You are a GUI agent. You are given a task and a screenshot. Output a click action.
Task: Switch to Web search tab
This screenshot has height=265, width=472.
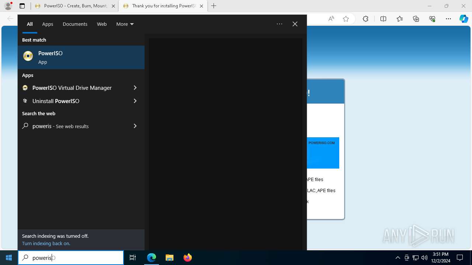pos(102,24)
